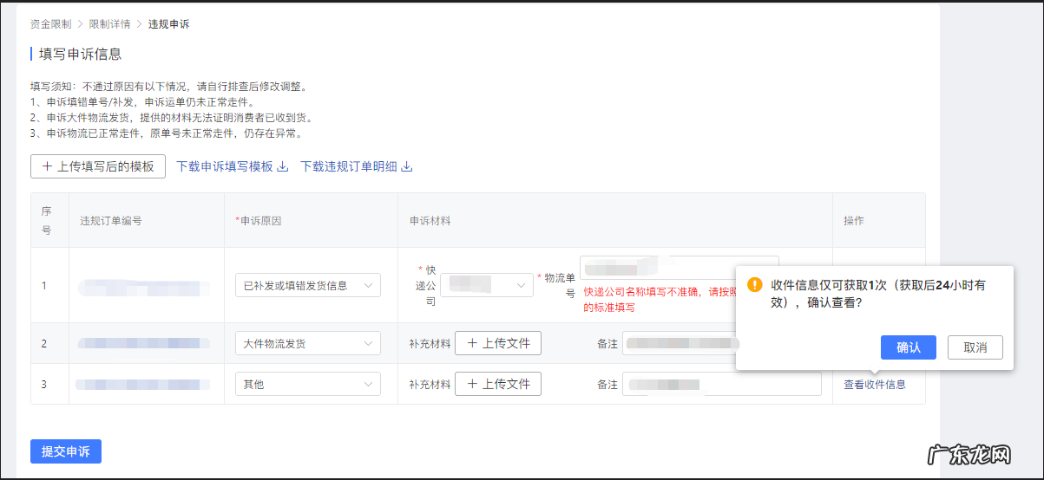Click 查看收件信息 in row 3

(x=875, y=384)
